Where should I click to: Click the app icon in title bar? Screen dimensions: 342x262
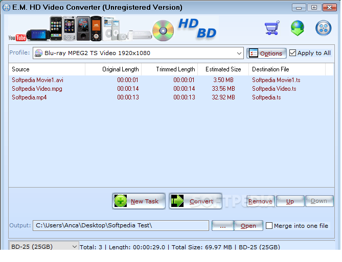click(6, 8)
